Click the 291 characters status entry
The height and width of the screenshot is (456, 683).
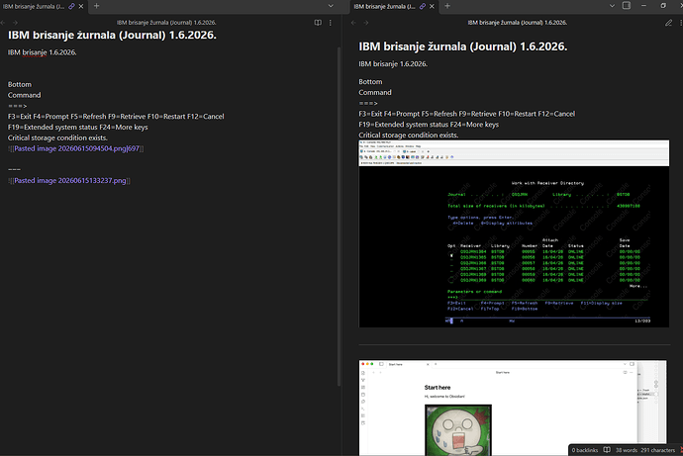[657, 450]
